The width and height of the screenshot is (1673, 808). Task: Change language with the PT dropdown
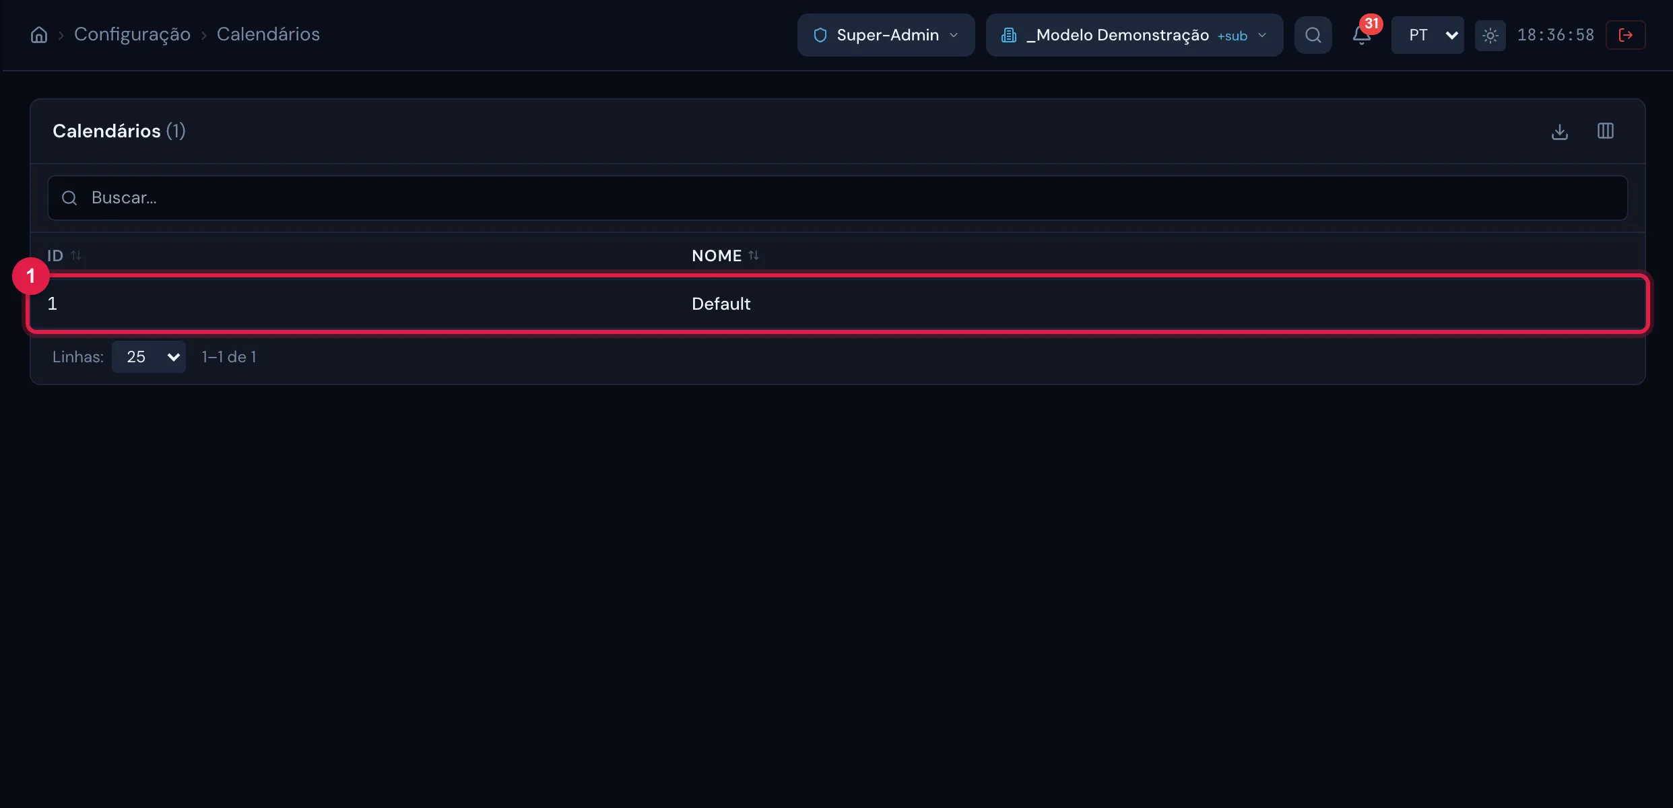[x=1427, y=35]
